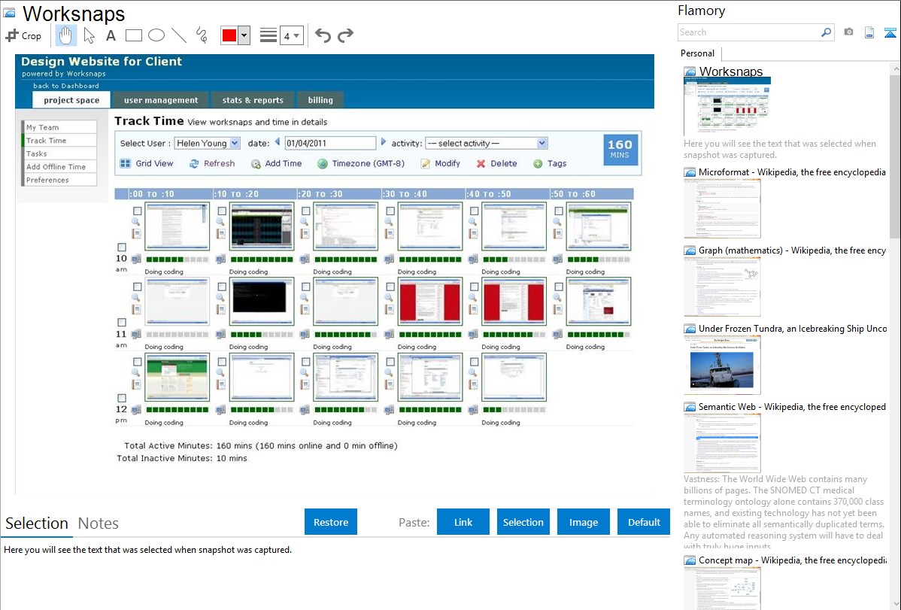
Task: Select the straight line tool
Action: pyautogui.click(x=179, y=35)
